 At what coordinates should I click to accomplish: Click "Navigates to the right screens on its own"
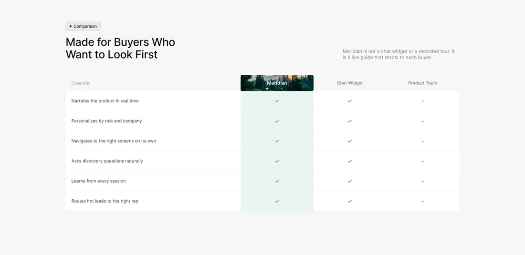click(x=114, y=141)
